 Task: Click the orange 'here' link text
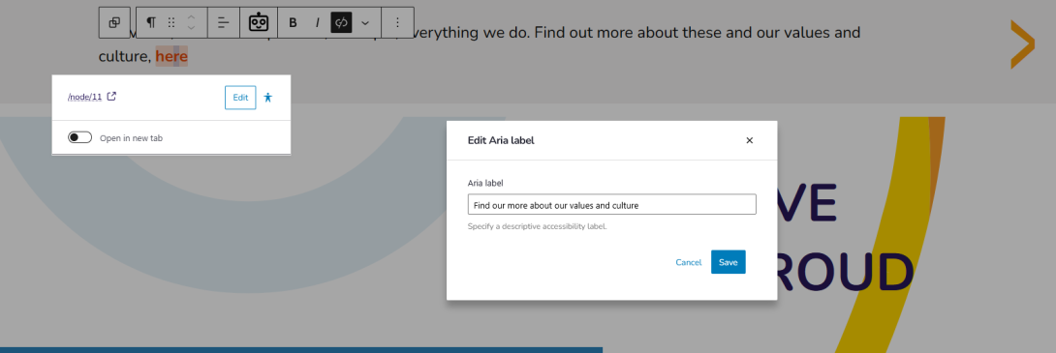tap(171, 56)
